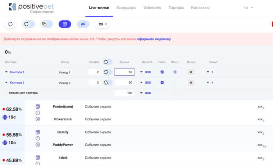Screen dimensions: 273x165
Task: Open the calculator panel button
Action: point(65,24)
